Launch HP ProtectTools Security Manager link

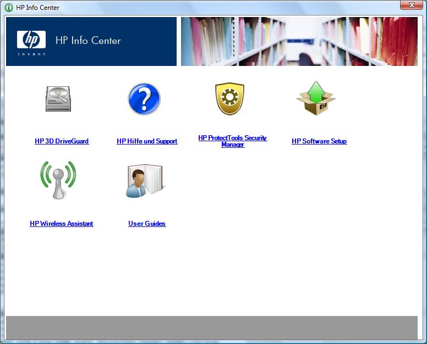233,141
